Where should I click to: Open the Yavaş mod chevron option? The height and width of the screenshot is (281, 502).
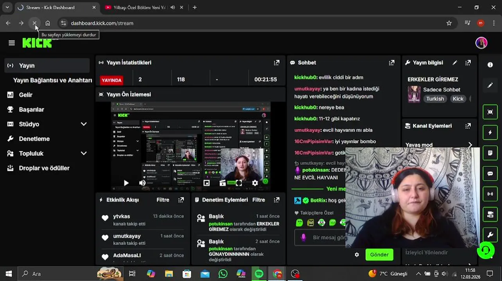470,145
